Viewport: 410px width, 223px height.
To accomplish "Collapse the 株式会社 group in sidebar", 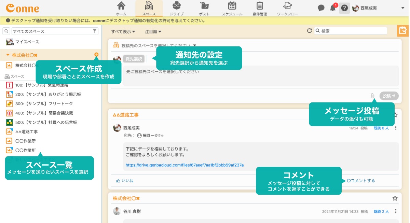I will (x=8, y=55).
